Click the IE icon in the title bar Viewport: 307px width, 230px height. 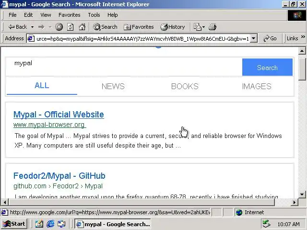(x=5, y=4)
